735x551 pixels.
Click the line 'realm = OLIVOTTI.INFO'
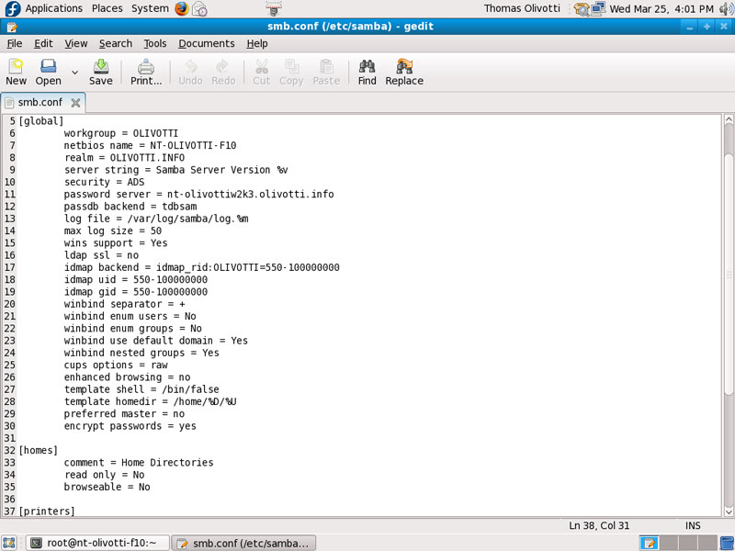pyautogui.click(x=124, y=157)
